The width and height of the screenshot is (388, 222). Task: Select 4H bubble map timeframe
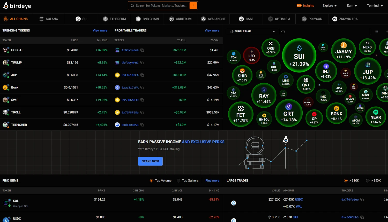pos(376,31)
